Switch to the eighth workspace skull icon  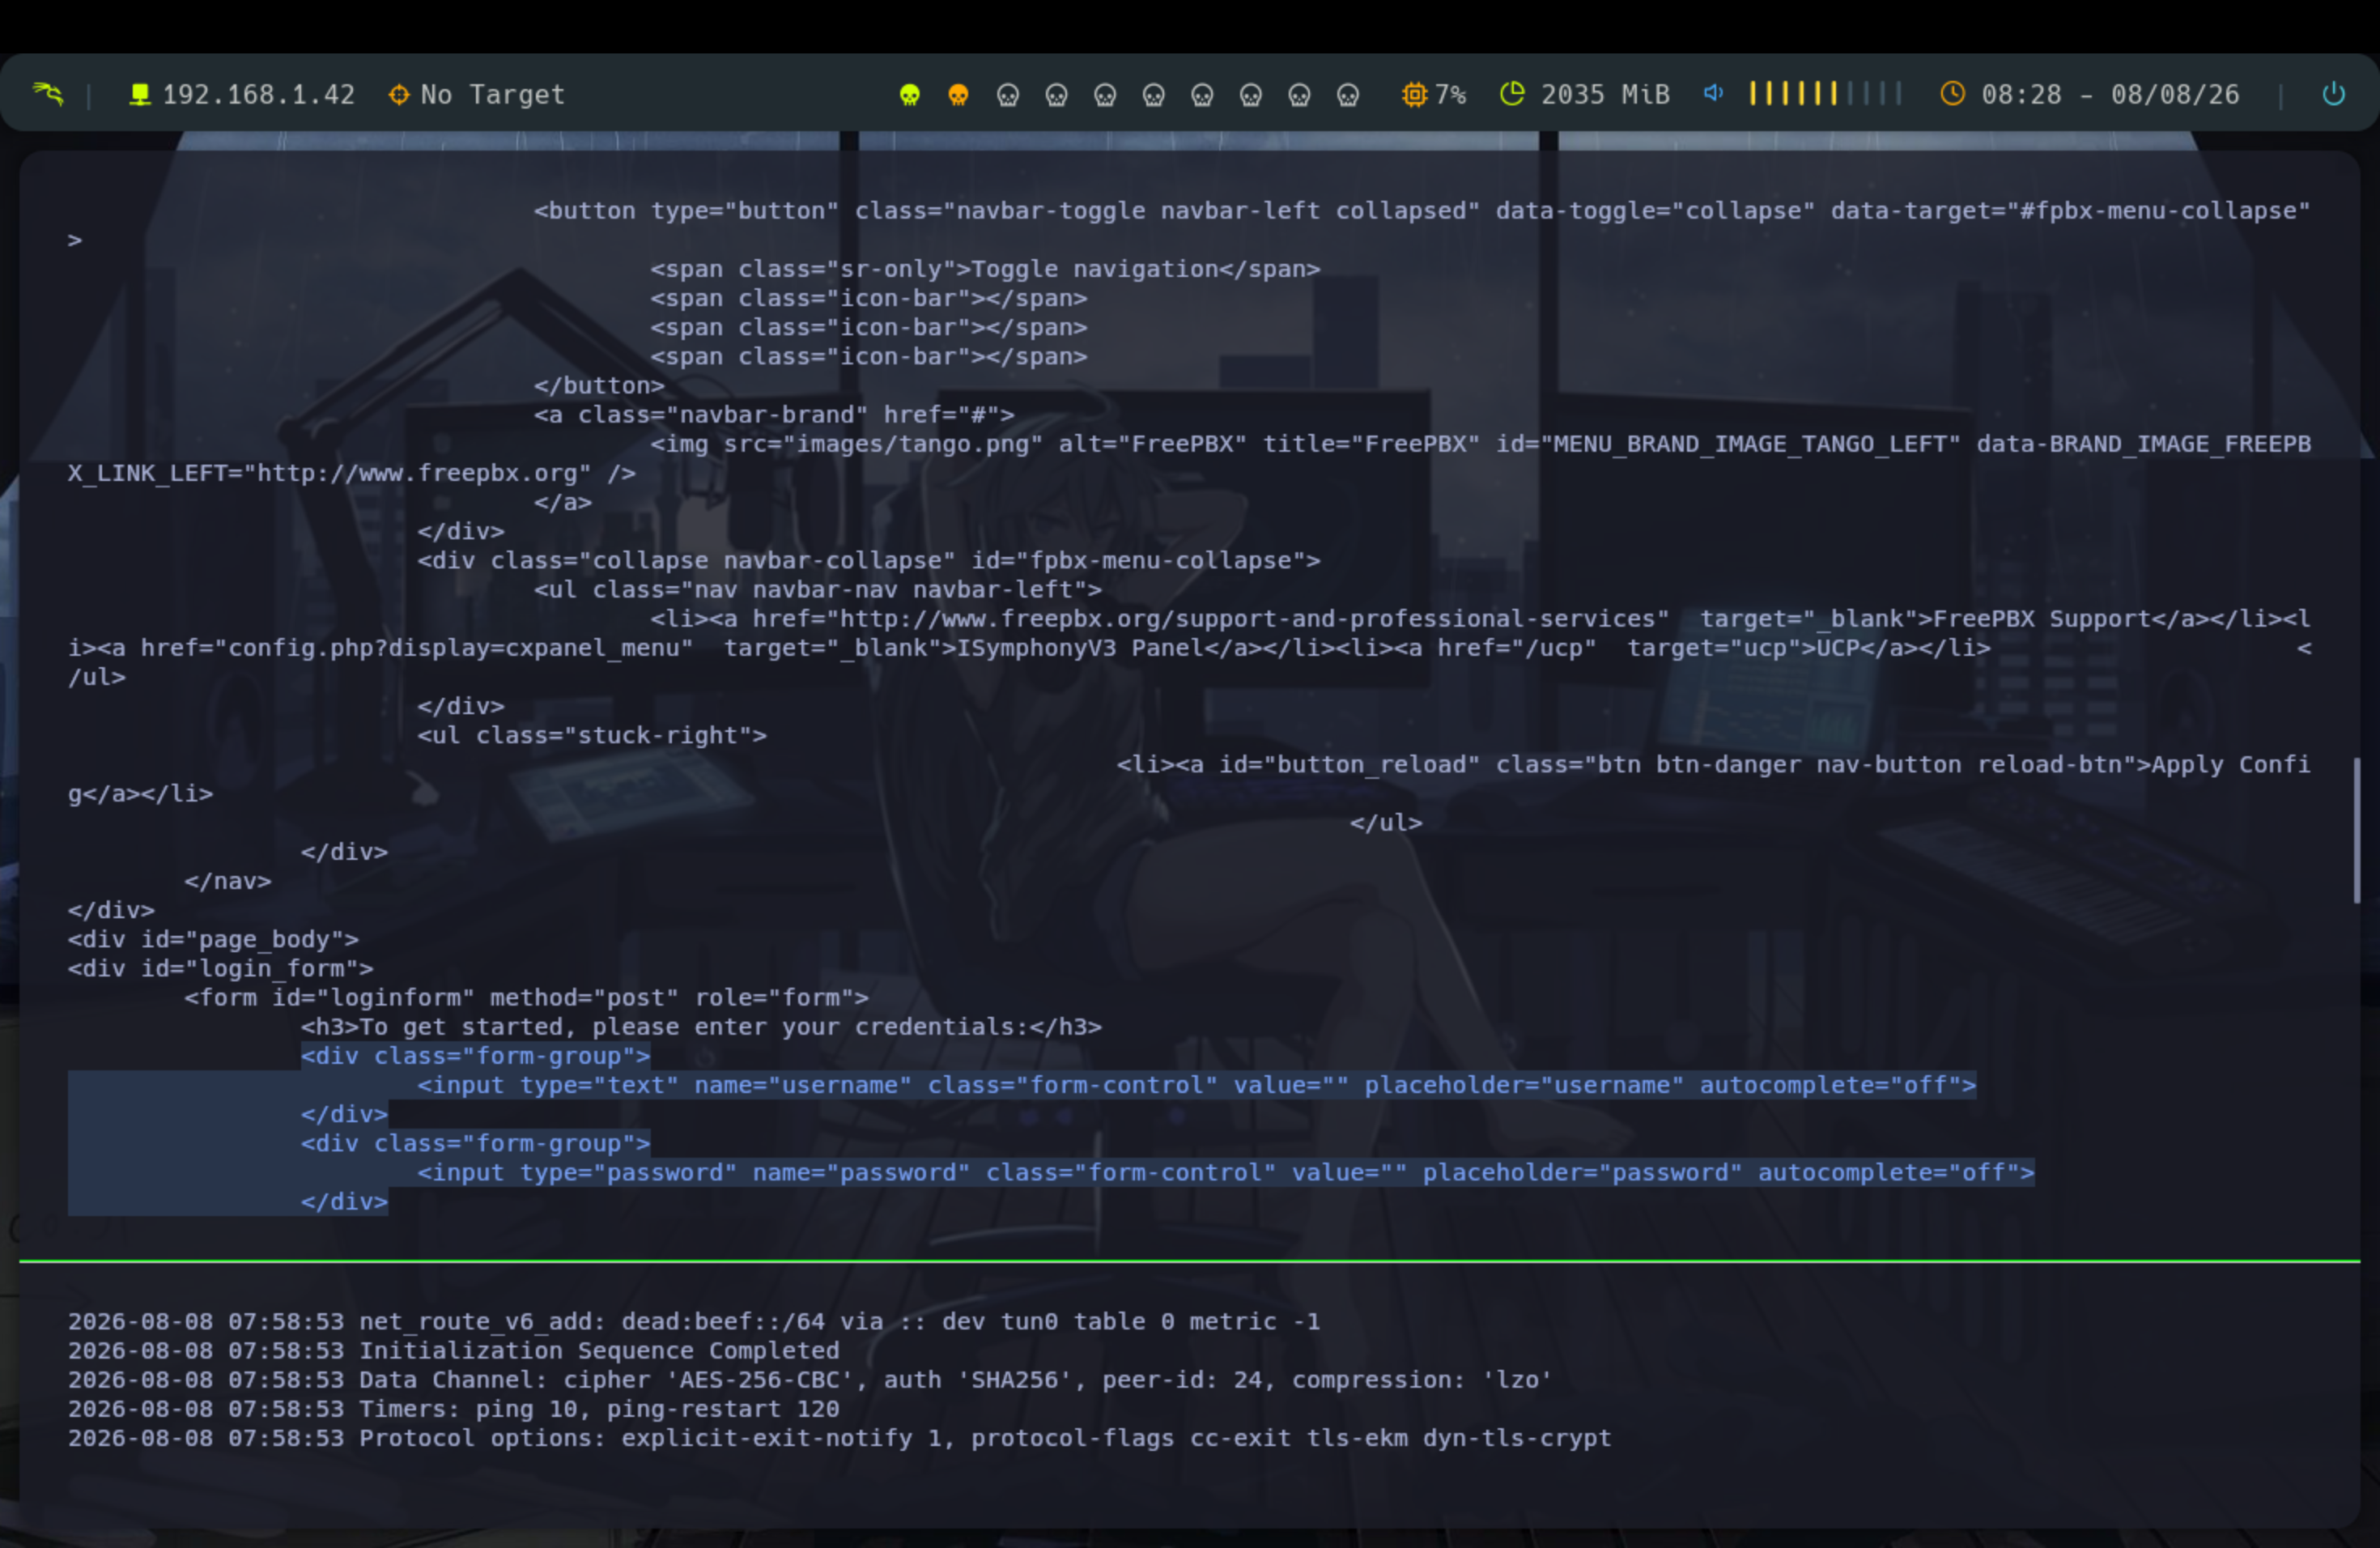pyautogui.click(x=1251, y=95)
